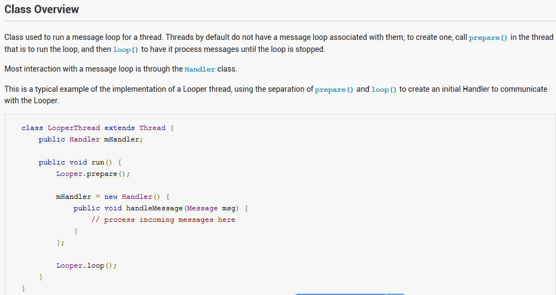This screenshot has width=556, height=295.
Task: Open the prepare() link in first paragraph
Action: pos(488,38)
